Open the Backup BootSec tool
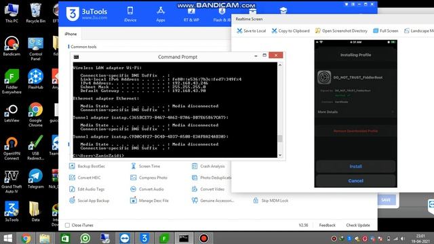Viewport: 434px width, 244px height. click(x=87, y=166)
